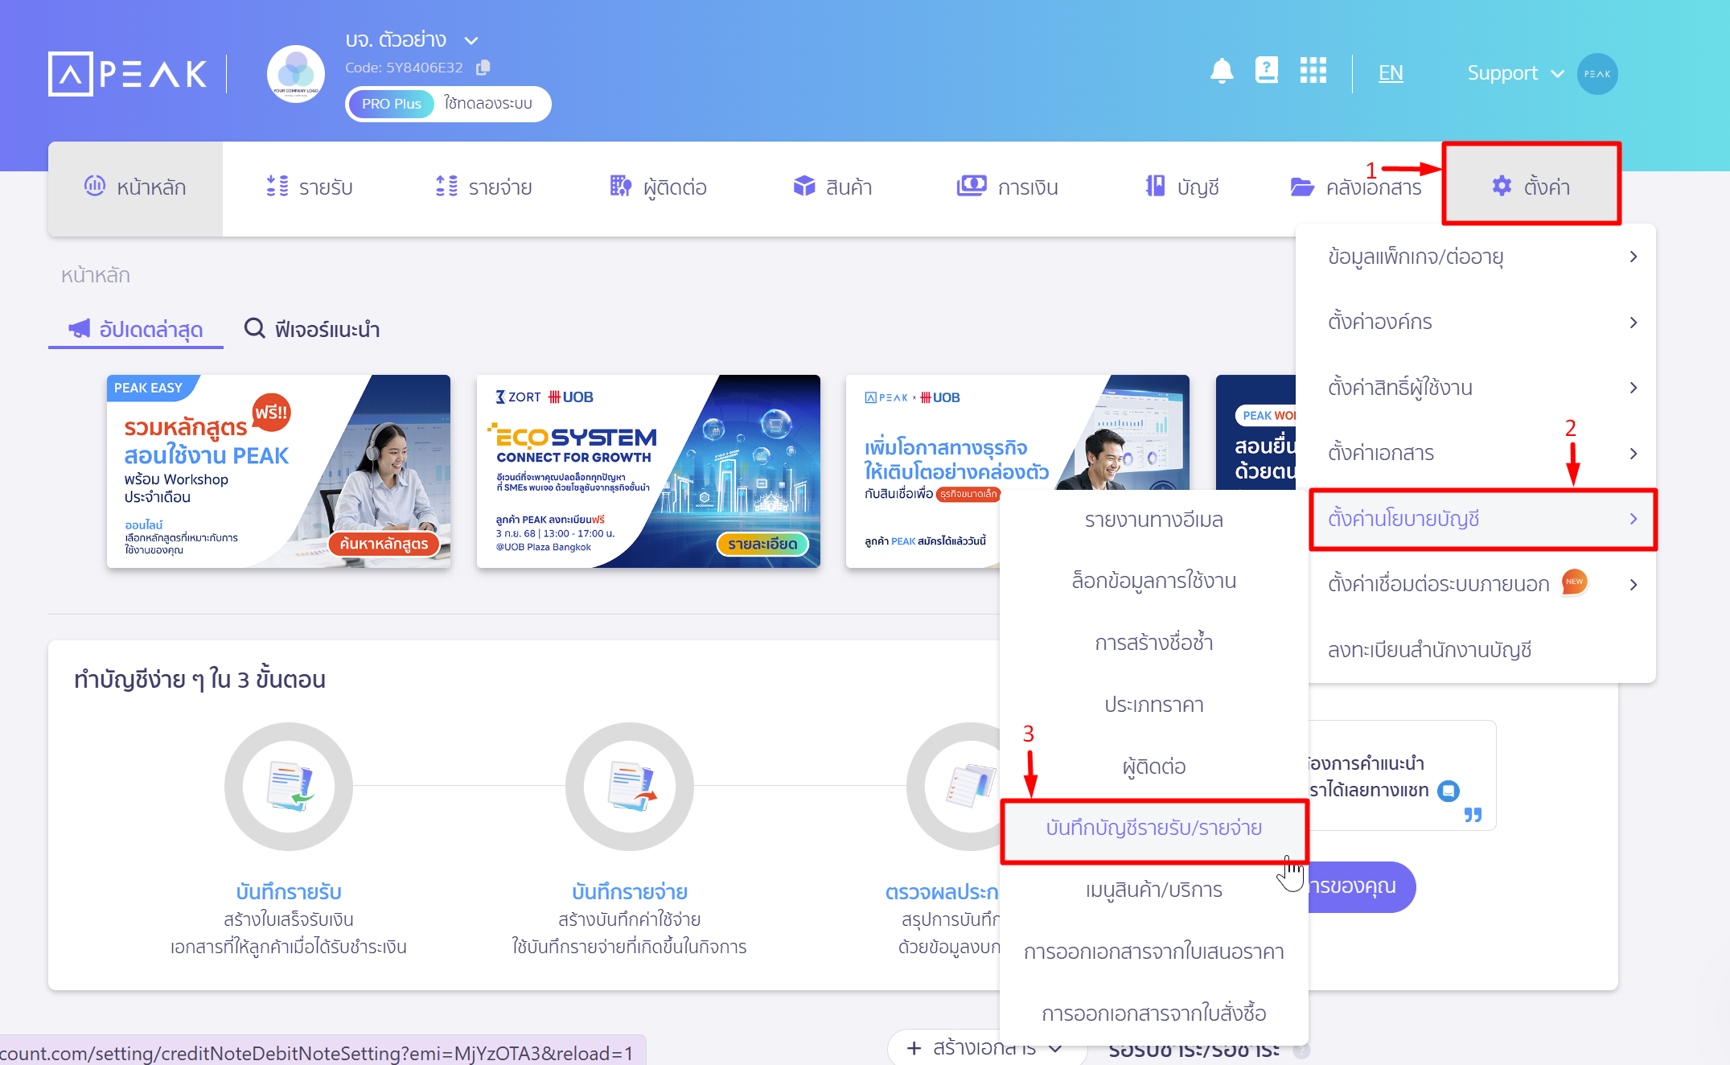Select ล็อกข้อมูลการใช้งาน submenu item
This screenshot has height=1065, width=1730.
pyautogui.click(x=1153, y=581)
